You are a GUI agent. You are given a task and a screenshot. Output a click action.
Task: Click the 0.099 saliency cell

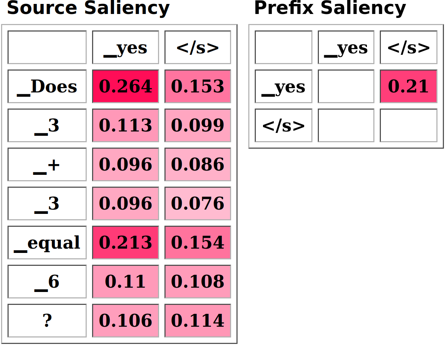click(197, 125)
